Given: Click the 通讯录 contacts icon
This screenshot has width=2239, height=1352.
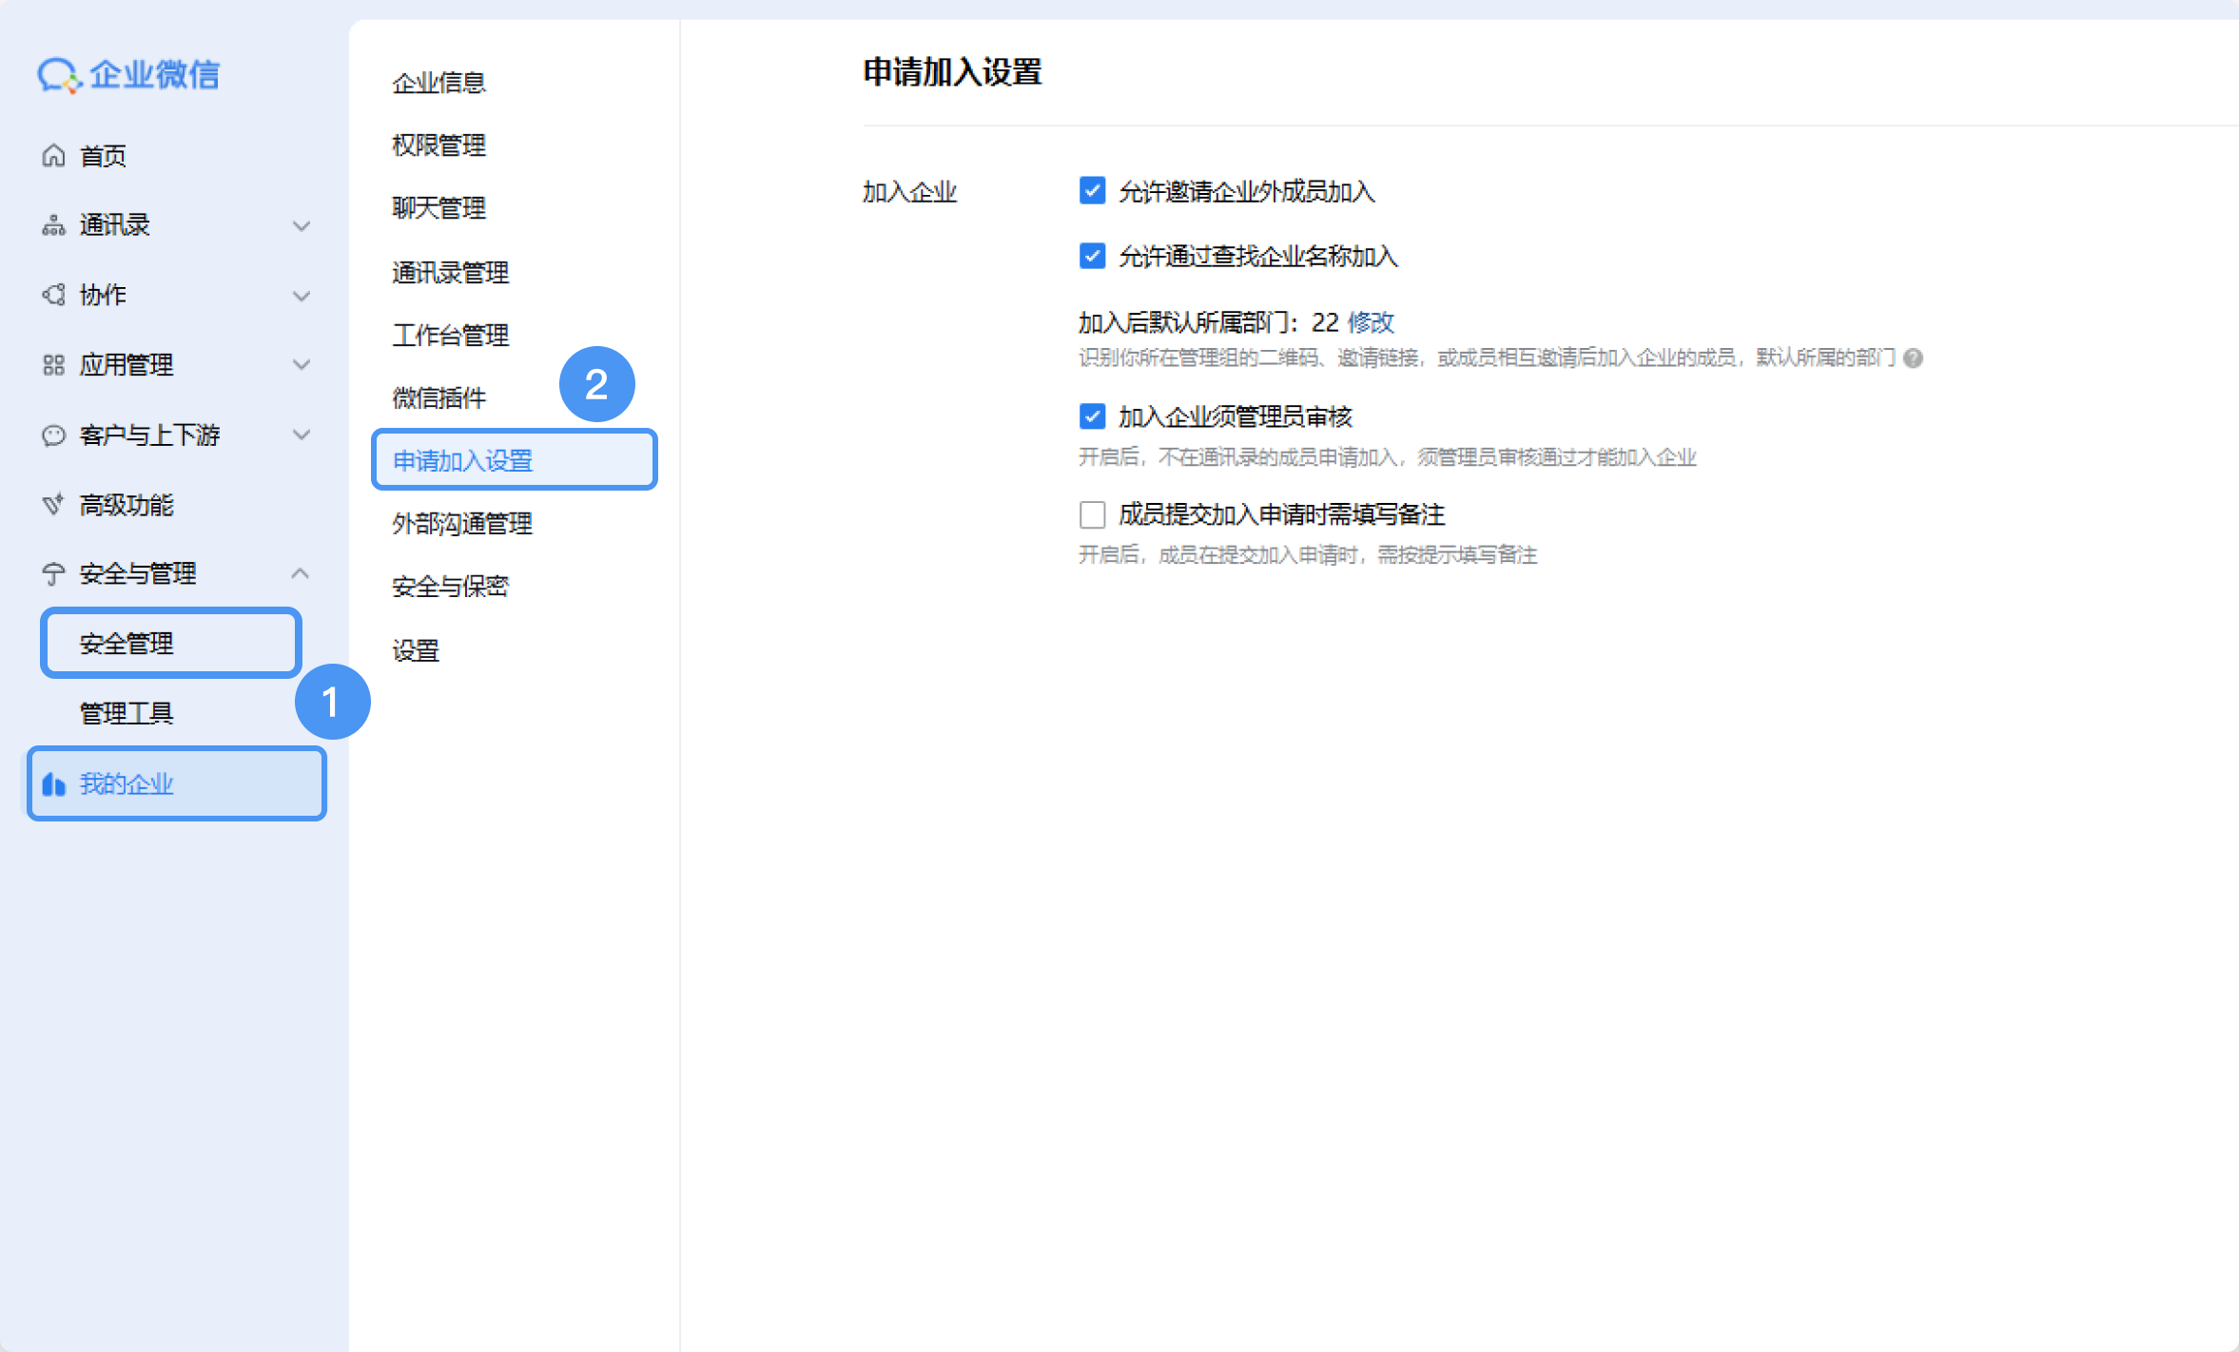Looking at the screenshot, I should 53,225.
